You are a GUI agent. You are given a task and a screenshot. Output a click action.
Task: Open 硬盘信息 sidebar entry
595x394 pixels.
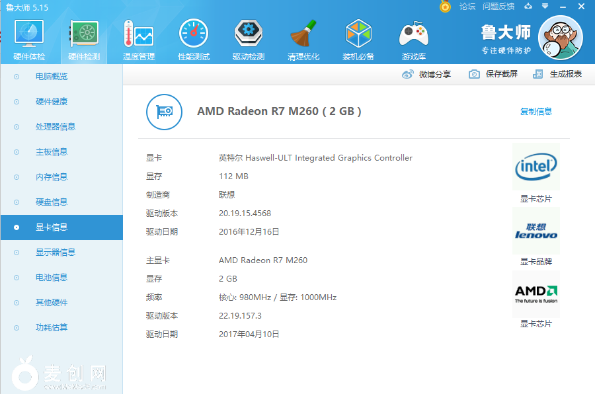pos(52,202)
